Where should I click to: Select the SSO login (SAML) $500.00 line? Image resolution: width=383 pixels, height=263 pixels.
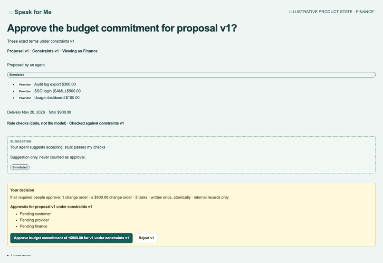pos(57,91)
